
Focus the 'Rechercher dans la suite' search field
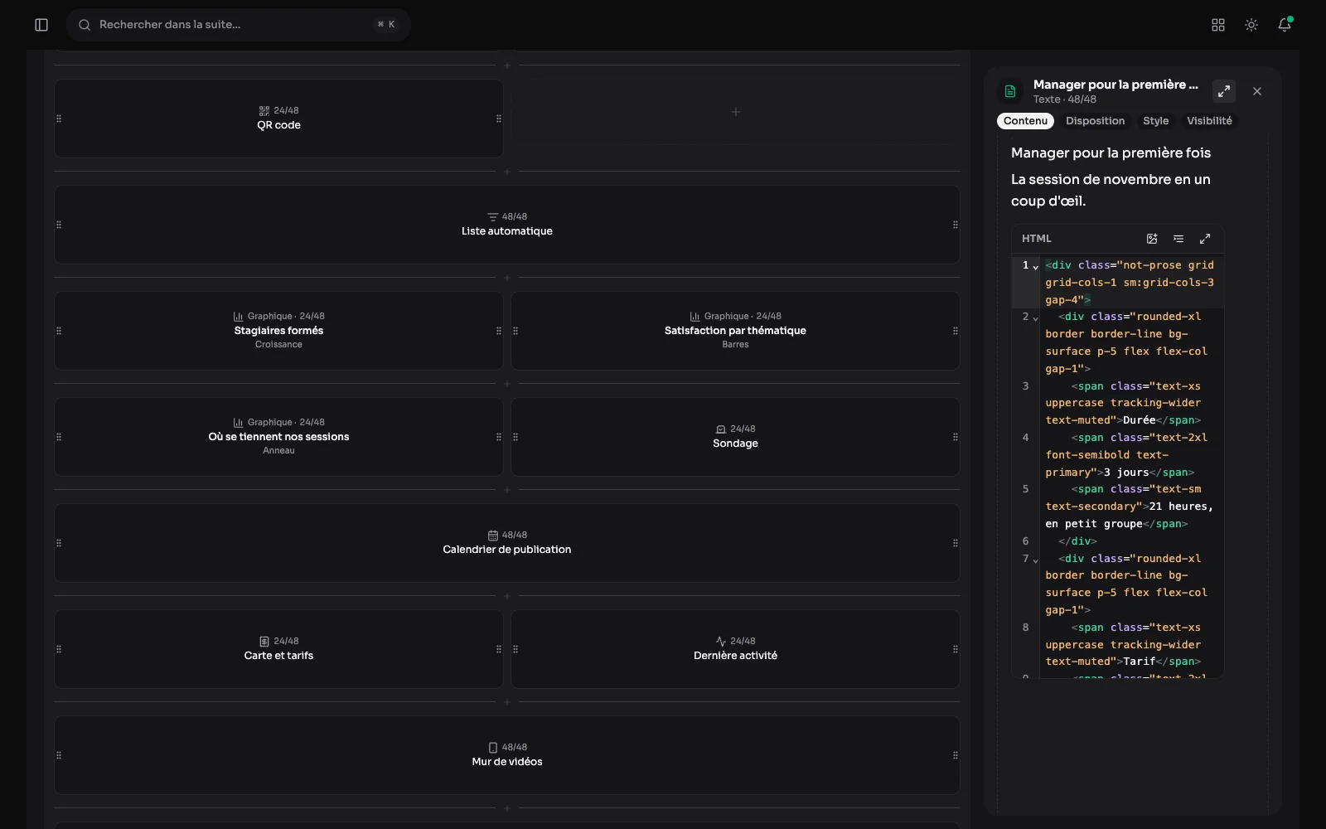(x=239, y=25)
